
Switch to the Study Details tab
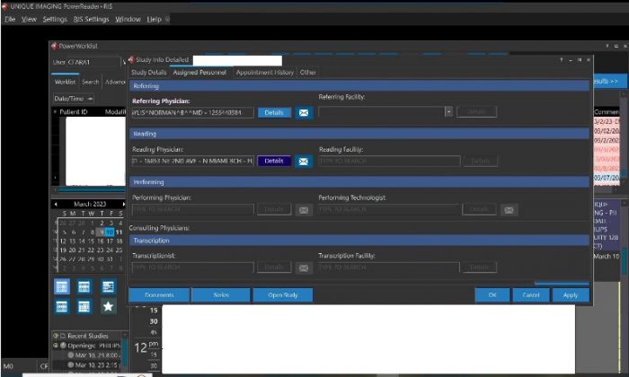tap(149, 73)
